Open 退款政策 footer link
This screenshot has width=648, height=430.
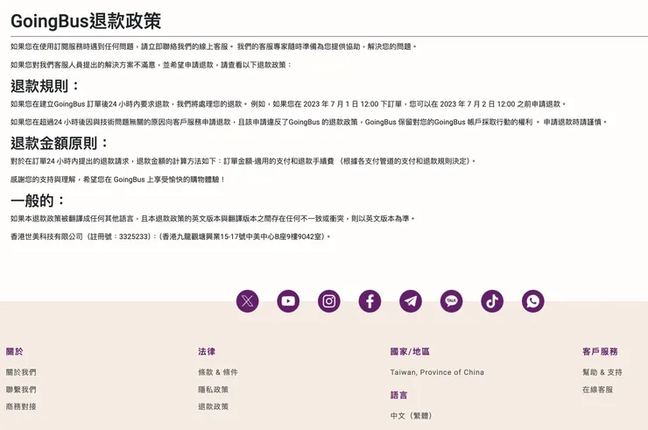coord(214,406)
